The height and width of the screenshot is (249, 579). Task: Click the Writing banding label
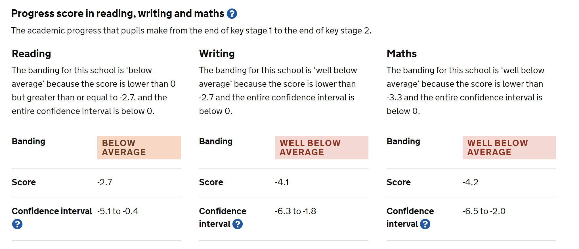[x=216, y=141]
